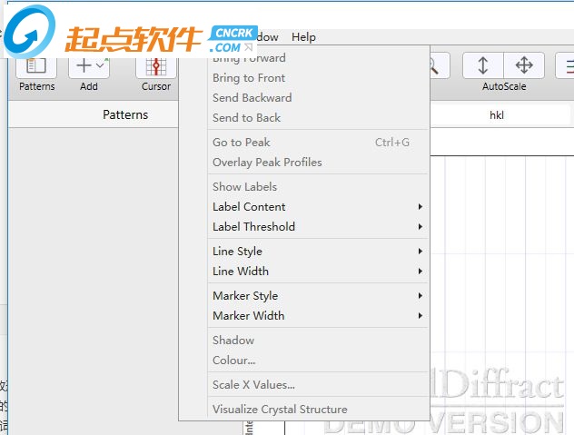This screenshot has height=435, width=574.
Task: Open the Patterns toolbar icon
Action: pos(36,67)
